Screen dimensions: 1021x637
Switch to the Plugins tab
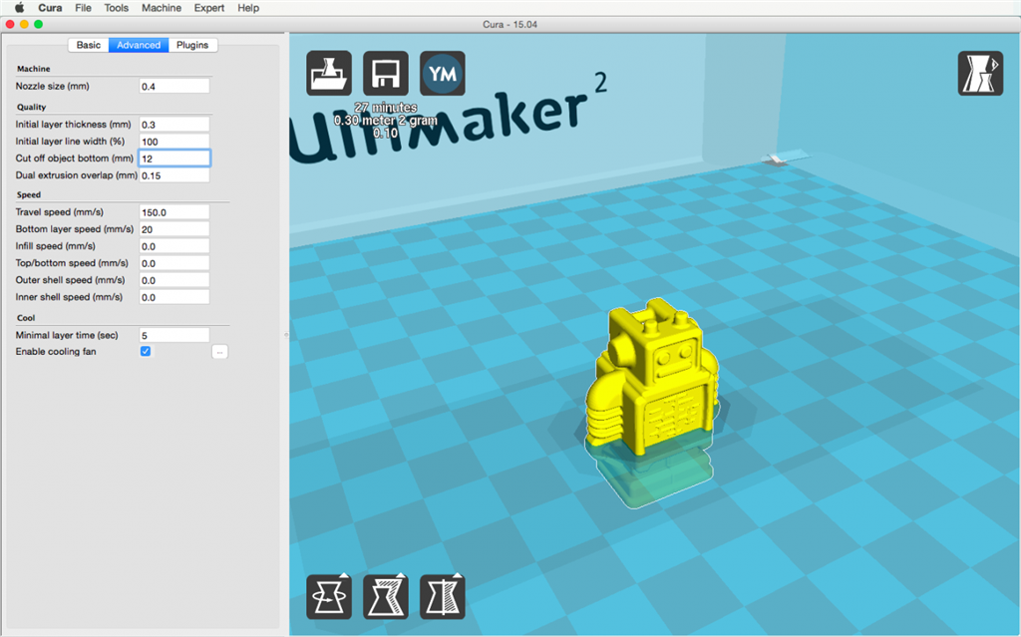192,45
